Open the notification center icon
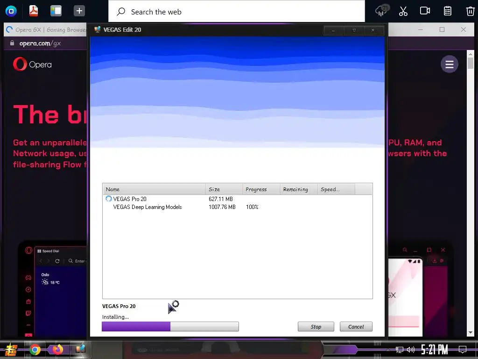Screen dimensions: 478x359 tap(463, 350)
